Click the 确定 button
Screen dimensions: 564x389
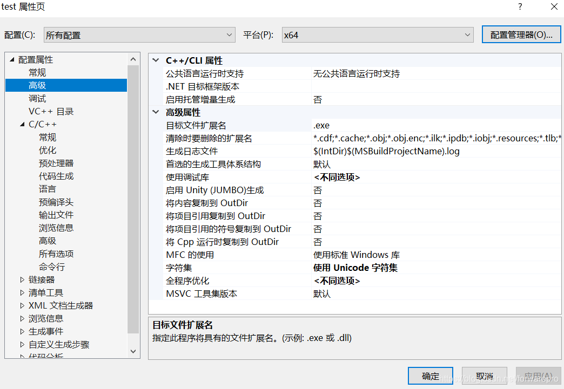point(430,376)
